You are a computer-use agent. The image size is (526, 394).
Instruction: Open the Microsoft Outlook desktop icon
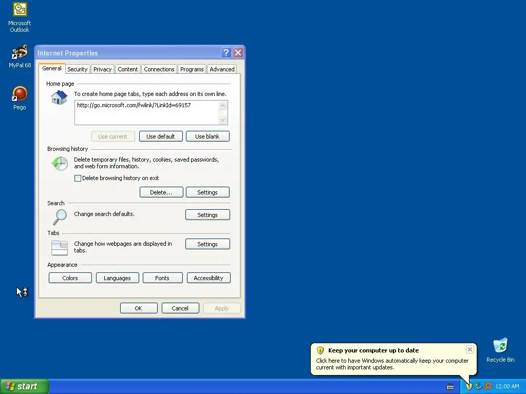tap(20, 17)
